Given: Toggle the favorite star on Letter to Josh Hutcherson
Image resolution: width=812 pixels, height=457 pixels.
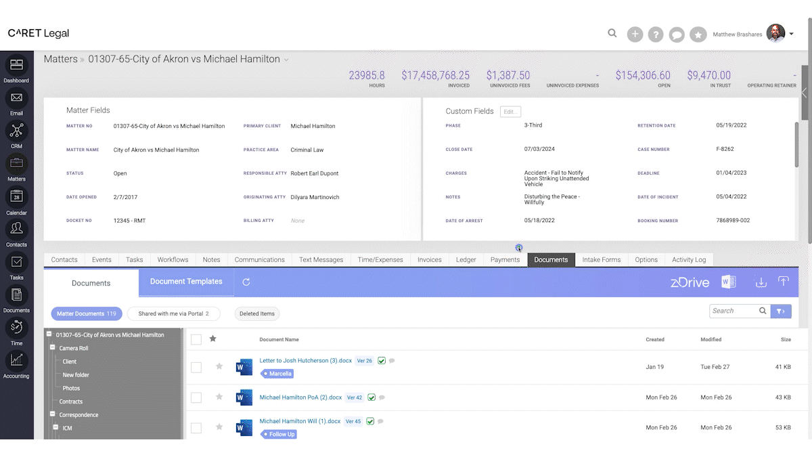Looking at the screenshot, I should [x=219, y=366].
